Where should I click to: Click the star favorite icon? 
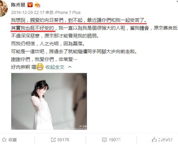pyautogui.click(x=4, y=140)
